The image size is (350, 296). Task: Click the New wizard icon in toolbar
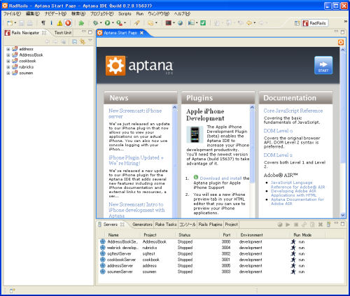tap(10, 23)
